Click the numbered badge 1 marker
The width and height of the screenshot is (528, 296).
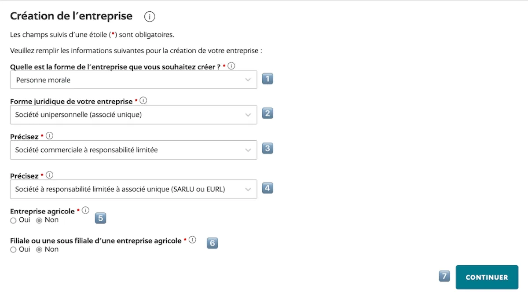pyautogui.click(x=268, y=79)
